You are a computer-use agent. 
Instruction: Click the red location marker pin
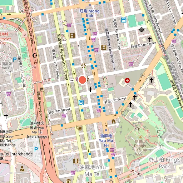(83, 80)
